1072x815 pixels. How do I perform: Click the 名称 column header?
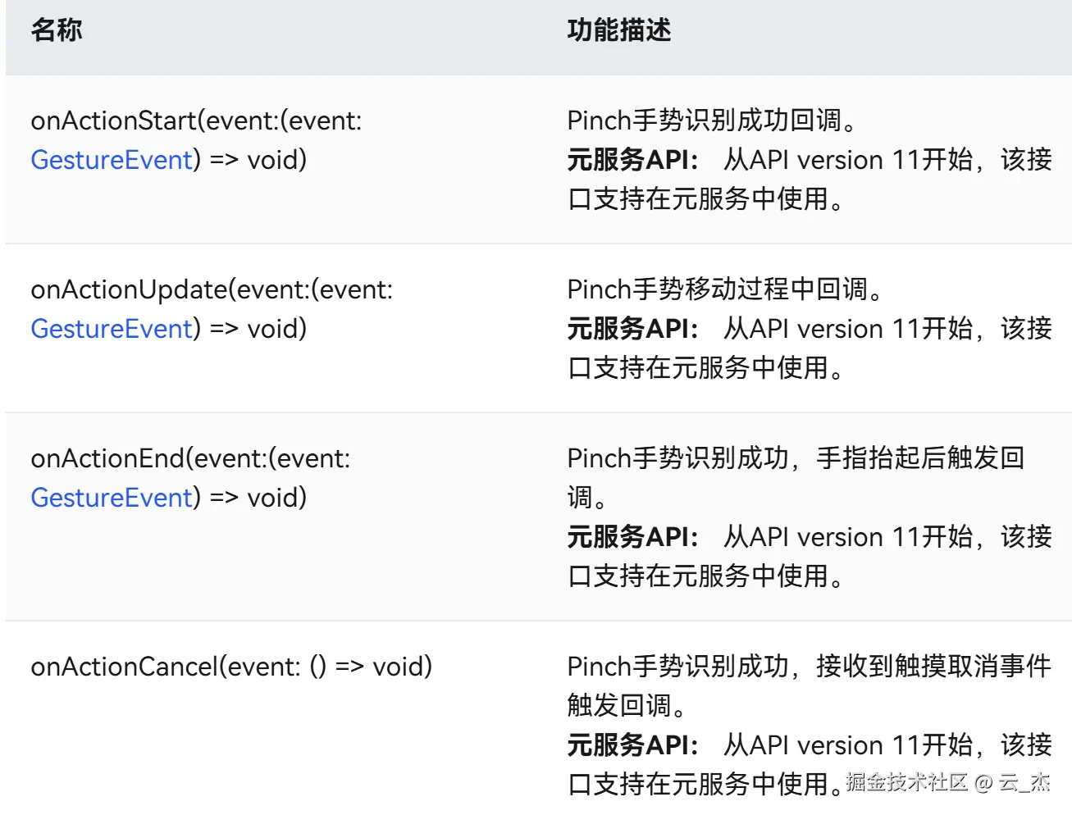click(57, 30)
